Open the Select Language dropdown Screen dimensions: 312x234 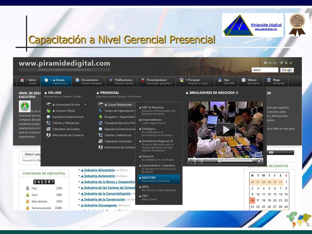pos(32,154)
